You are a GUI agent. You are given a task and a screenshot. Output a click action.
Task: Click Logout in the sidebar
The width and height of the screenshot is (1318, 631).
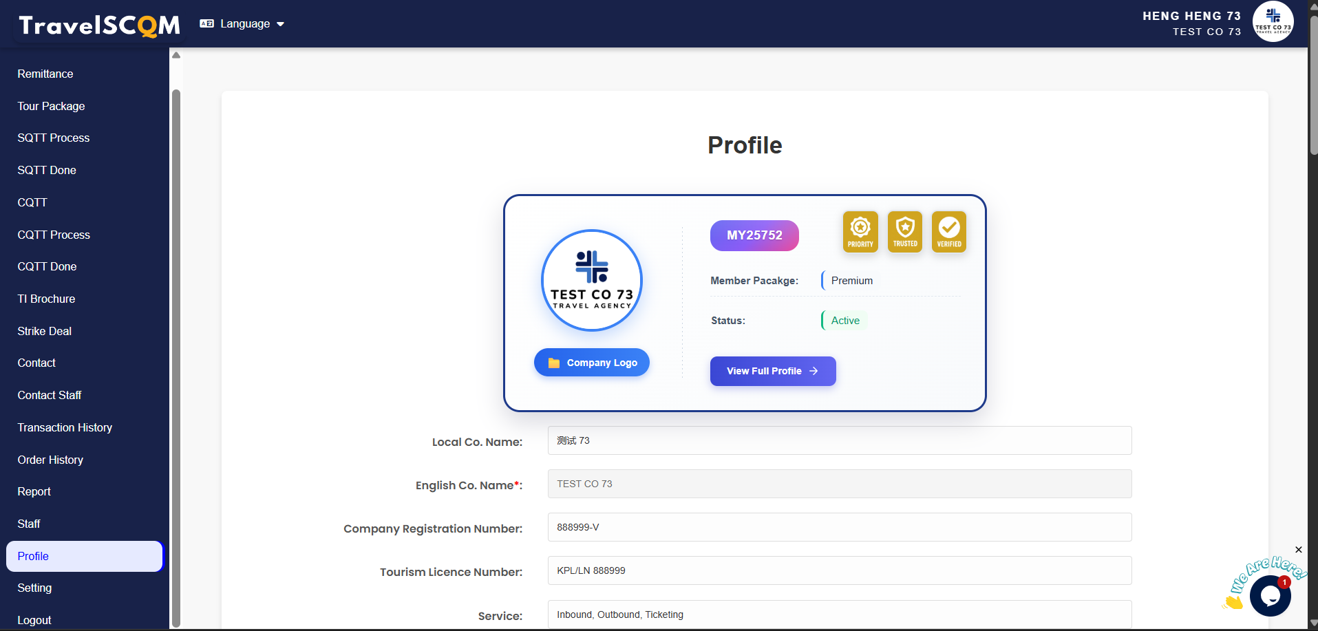click(x=34, y=620)
